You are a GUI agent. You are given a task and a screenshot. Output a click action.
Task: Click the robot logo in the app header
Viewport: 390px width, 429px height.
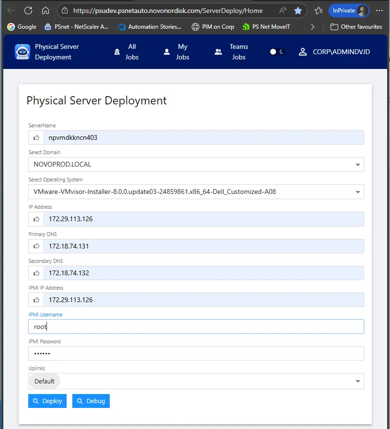(x=23, y=52)
